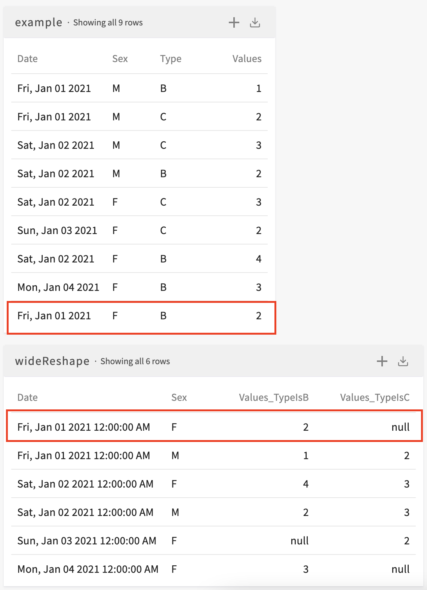Click value 4 in the Values_TypeIsB column
This screenshot has width=427, height=590.
[x=306, y=484]
